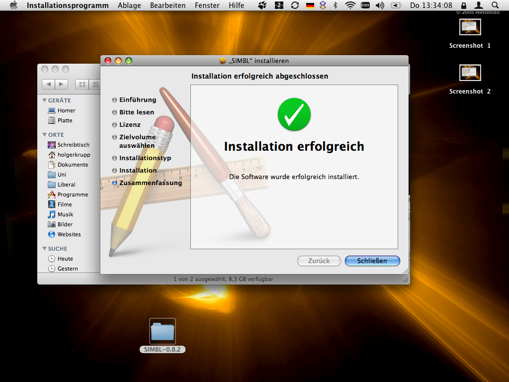Click the Bluetooth menu bar icon
The height and width of the screenshot is (382, 509).
point(336,5)
